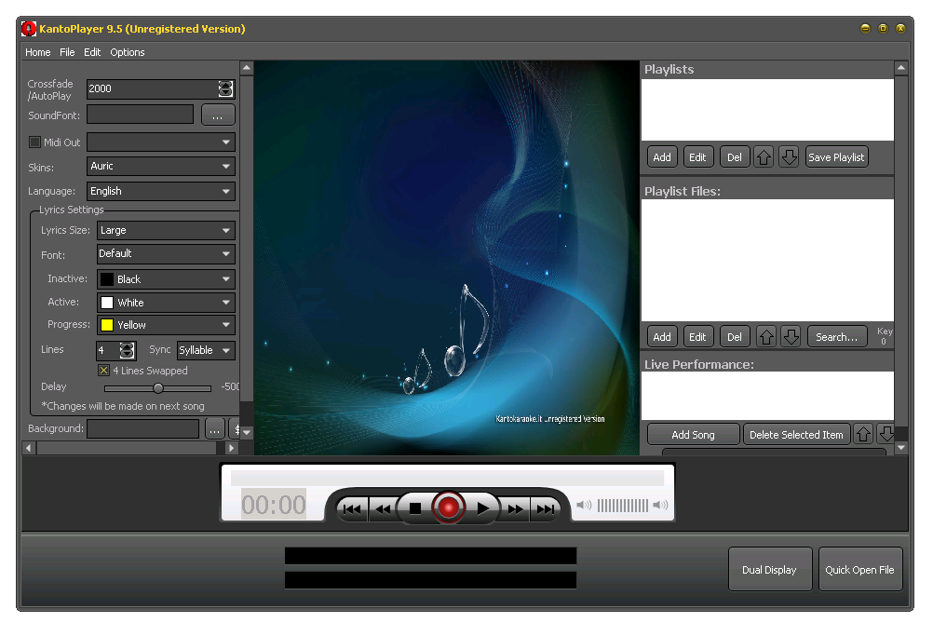The height and width of the screenshot is (636, 933).
Task: Click Delete Selected Item button
Action: tap(796, 434)
